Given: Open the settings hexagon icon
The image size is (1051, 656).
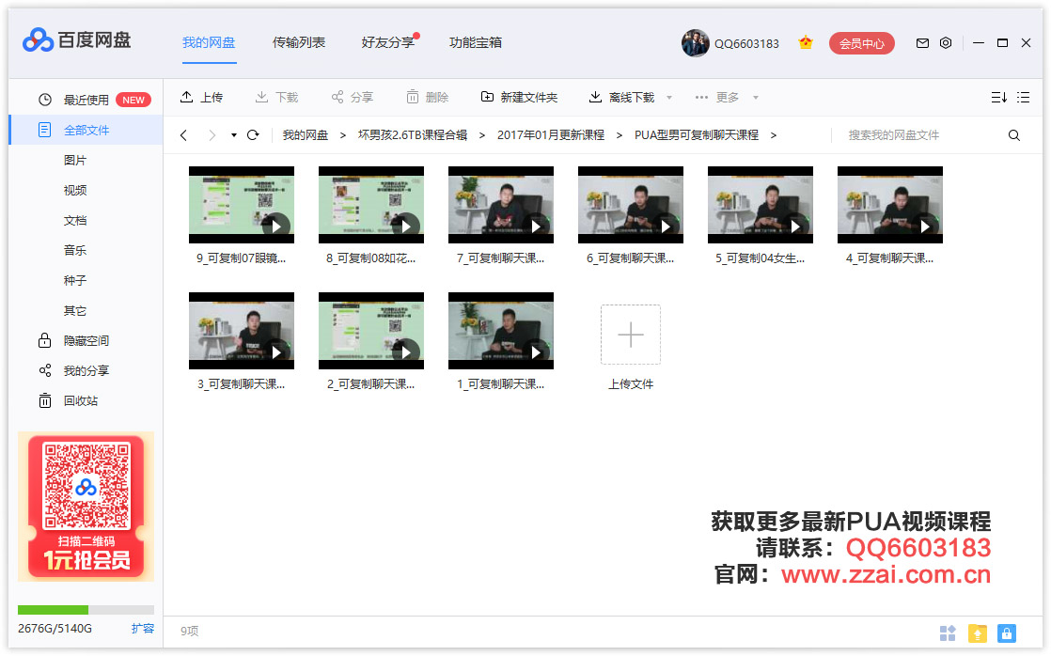Looking at the screenshot, I should pyautogui.click(x=946, y=43).
